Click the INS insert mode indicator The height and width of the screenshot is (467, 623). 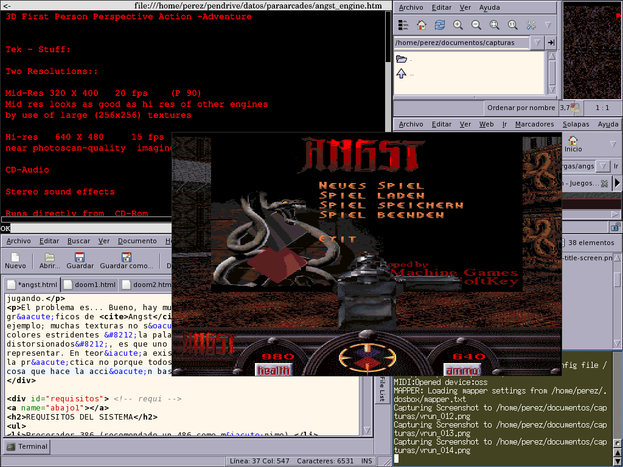(x=367, y=461)
